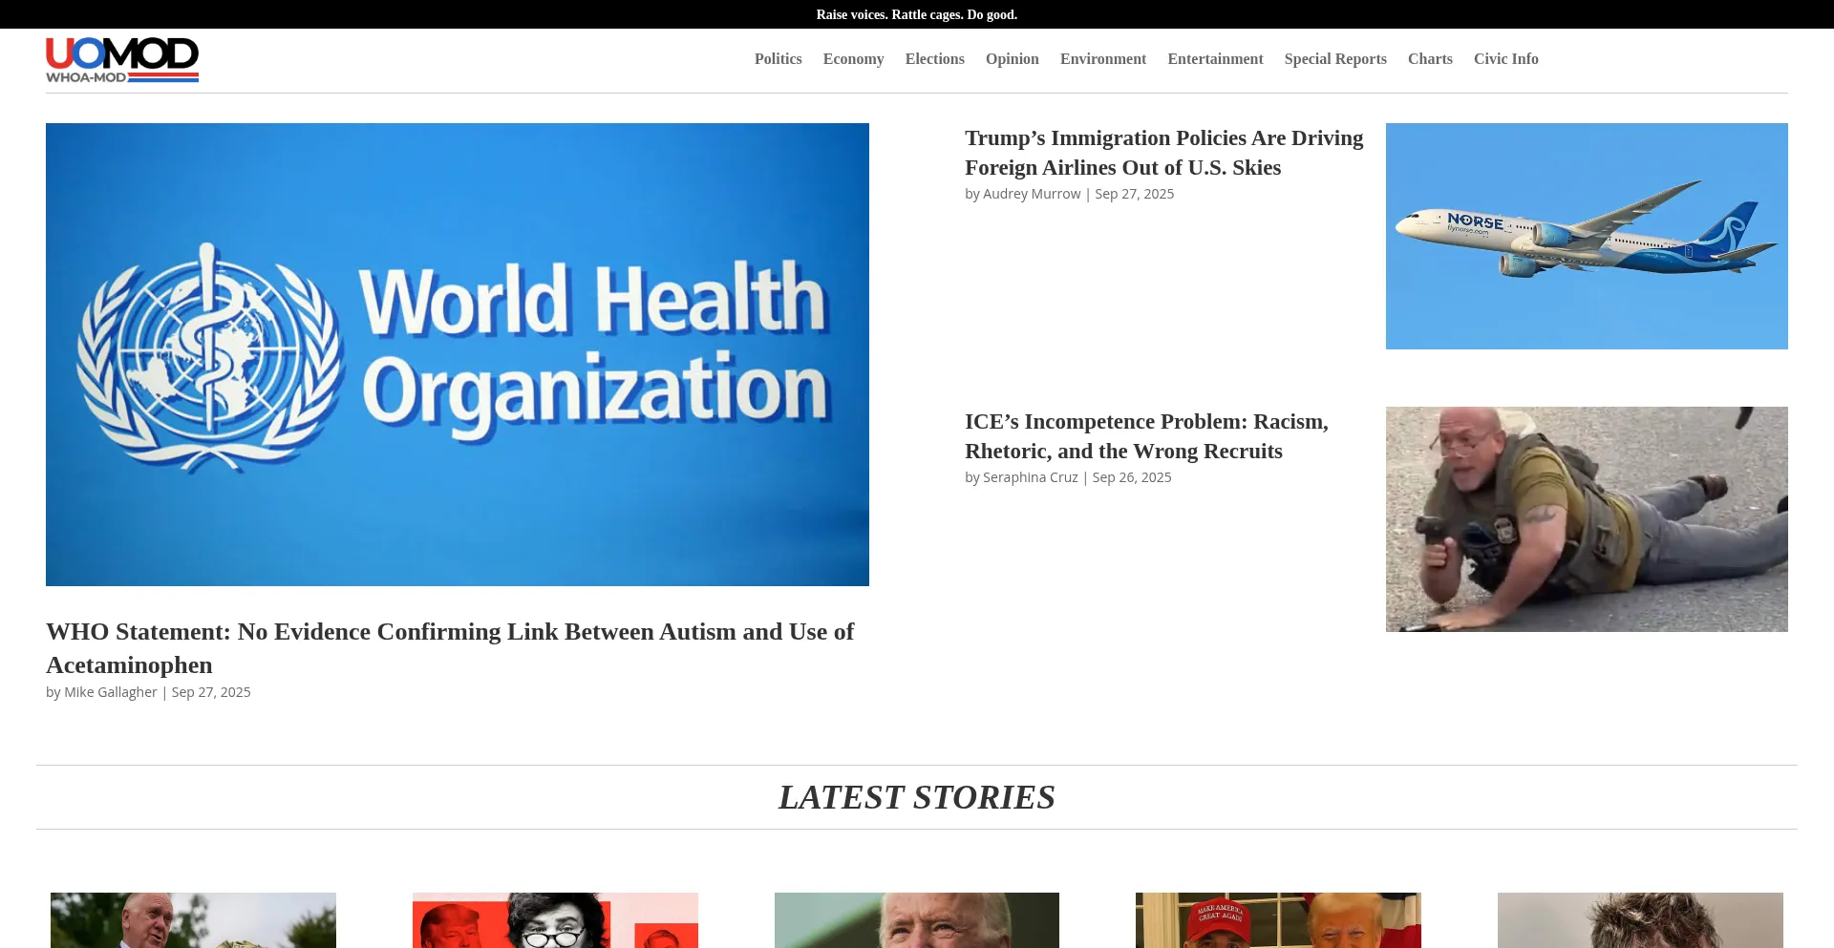Select Opinion in the navigation bar
Viewport: 1834px width, 948px height.
coord(1012,59)
